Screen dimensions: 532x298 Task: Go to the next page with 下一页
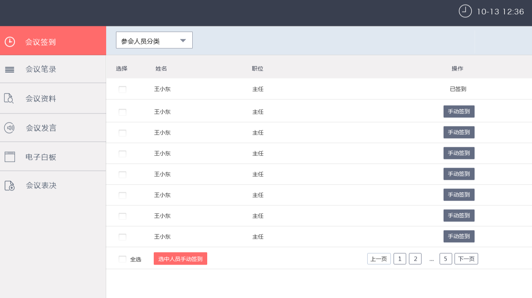(x=466, y=259)
